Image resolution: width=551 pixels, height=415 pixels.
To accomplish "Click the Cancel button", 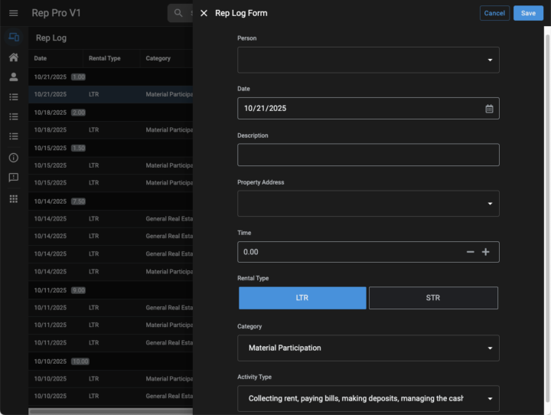I will tap(494, 13).
